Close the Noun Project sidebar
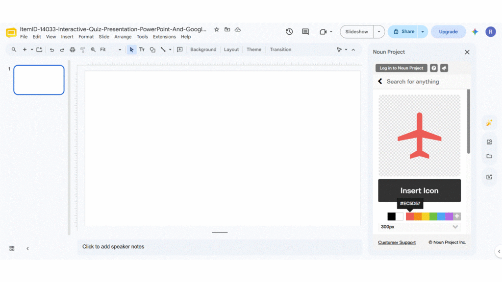Image resolution: width=502 pixels, height=282 pixels. [x=467, y=52]
